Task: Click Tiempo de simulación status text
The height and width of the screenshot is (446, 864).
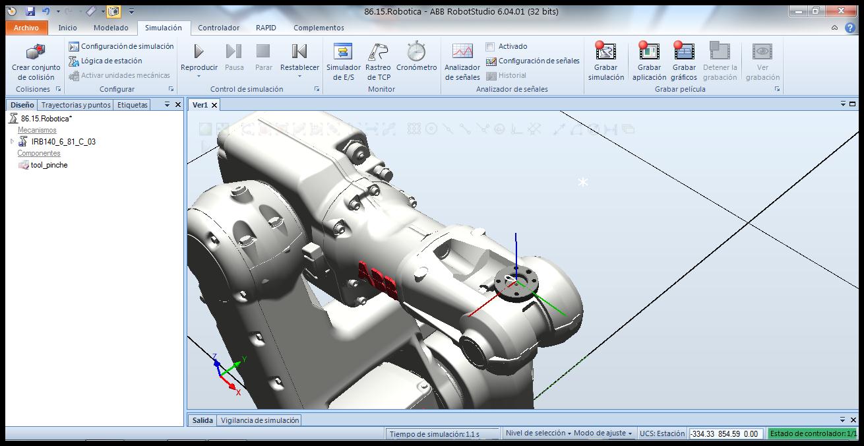Action: 435,433
